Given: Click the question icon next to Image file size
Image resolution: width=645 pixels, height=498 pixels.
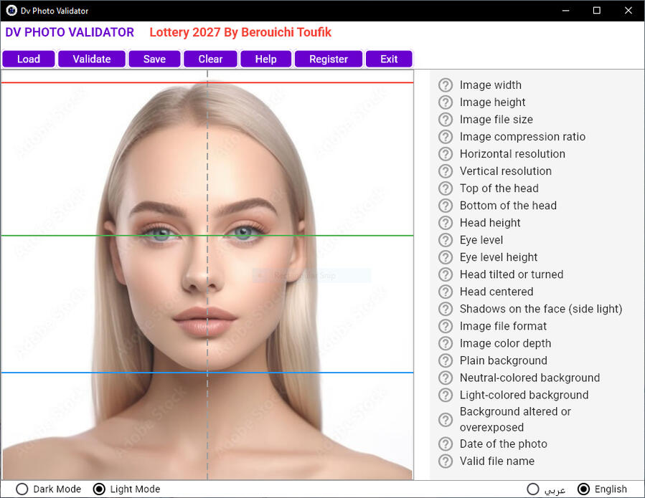Looking at the screenshot, I should (x=446, y=120).
